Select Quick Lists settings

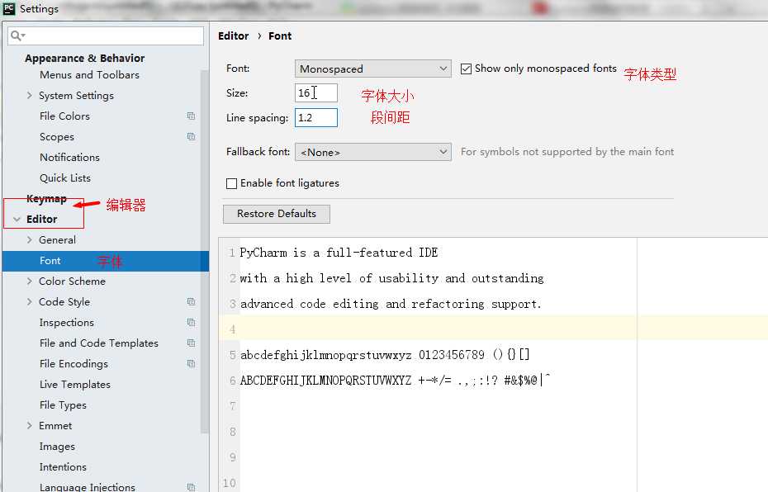click(x=65, y=177)
